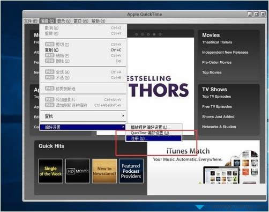
Task: Click the PRO 添加到影片 entry
Action: (83, 100)
